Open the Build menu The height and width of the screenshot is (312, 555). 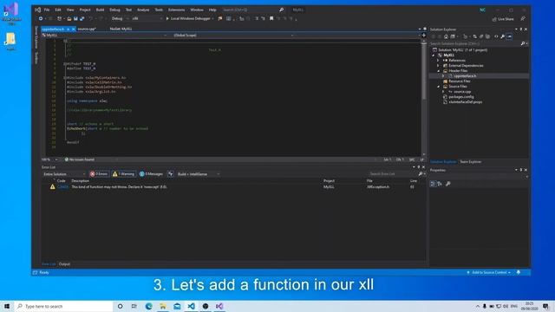point(101,10)
